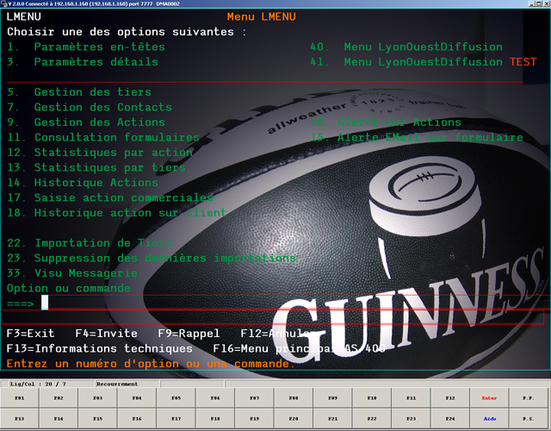551x431 pixels.
Task: Click the F05 function key button
Action: [x=176, y=398]
